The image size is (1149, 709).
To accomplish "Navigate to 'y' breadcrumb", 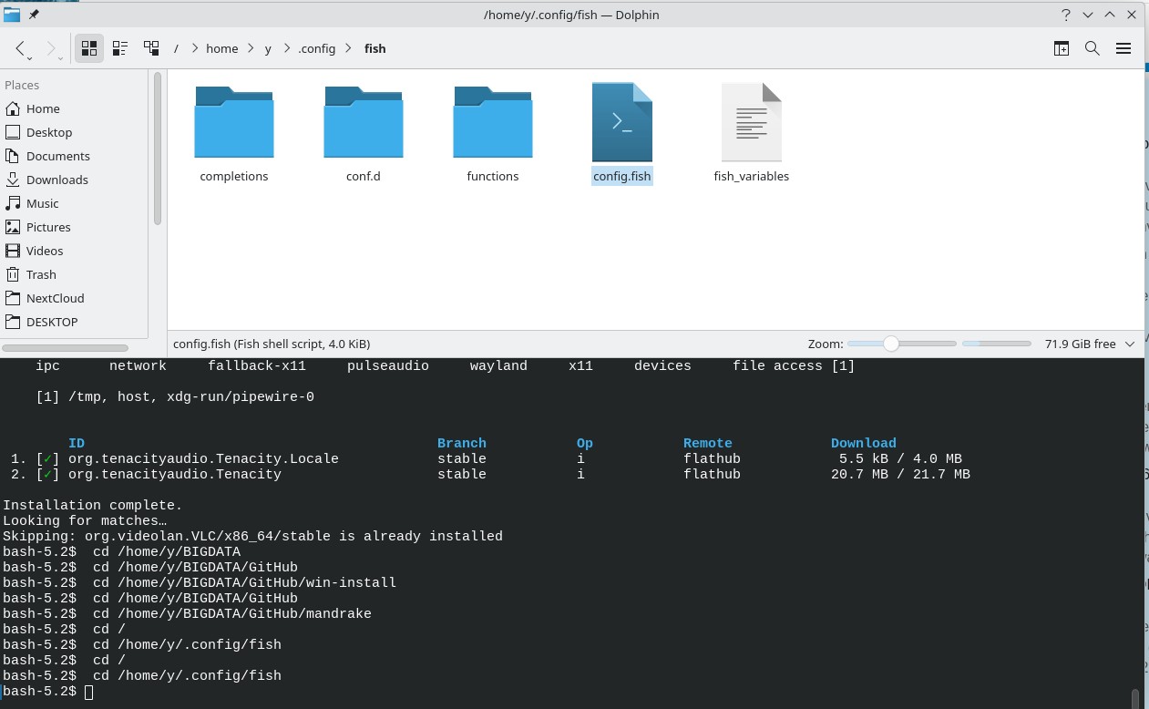I will 268,49.
